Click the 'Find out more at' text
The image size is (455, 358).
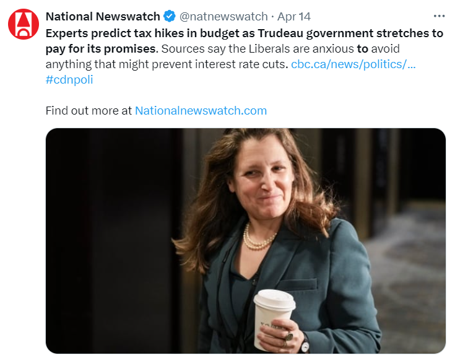(89, 111)
